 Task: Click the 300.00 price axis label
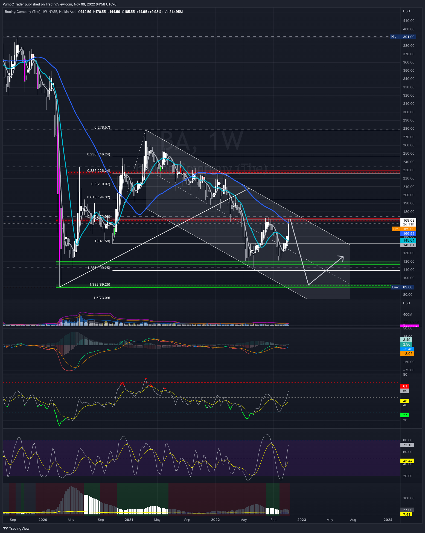[x=409, y=112]
